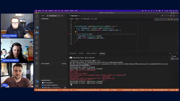180x101 pixels.
Task: Open the http://localhost:8080 link in terminal
Action: click(x=87, y=61)
